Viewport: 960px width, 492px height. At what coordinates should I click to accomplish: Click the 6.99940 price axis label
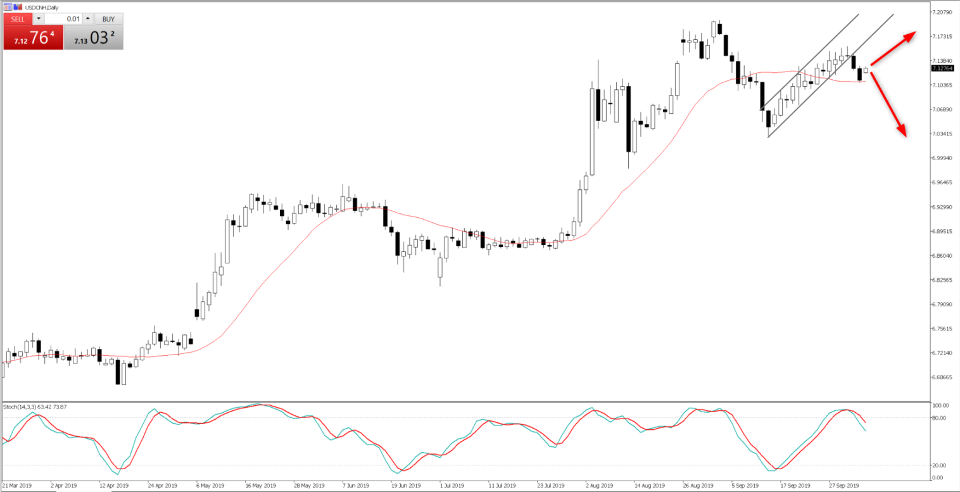tap(944, 158)
